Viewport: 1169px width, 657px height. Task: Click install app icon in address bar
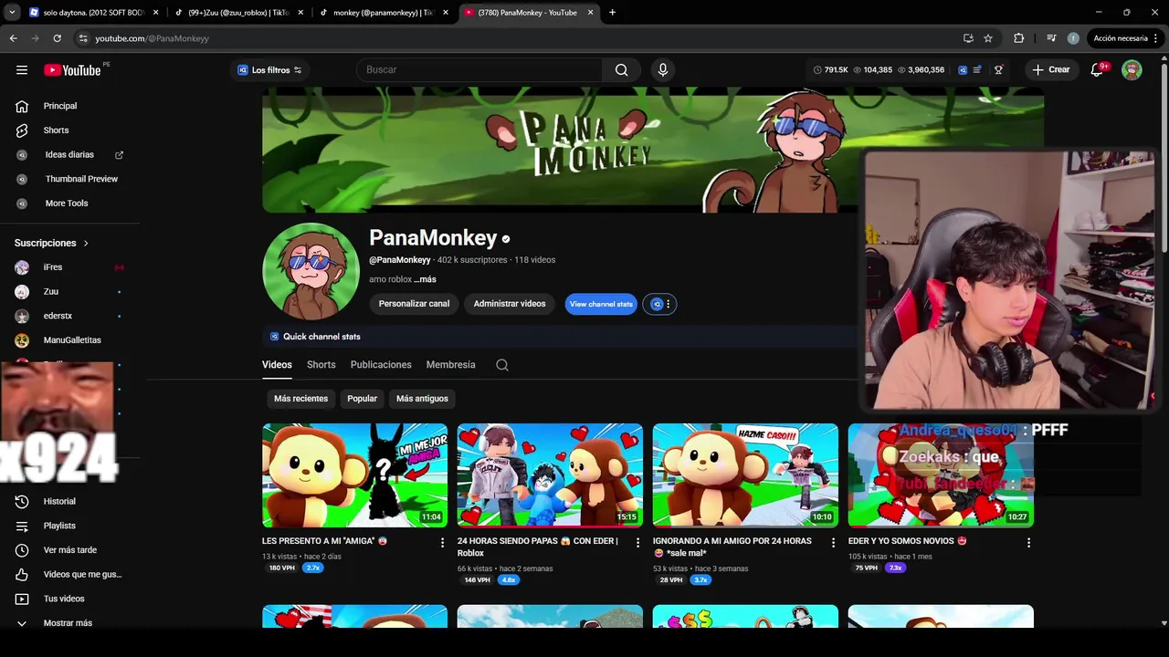968,38
